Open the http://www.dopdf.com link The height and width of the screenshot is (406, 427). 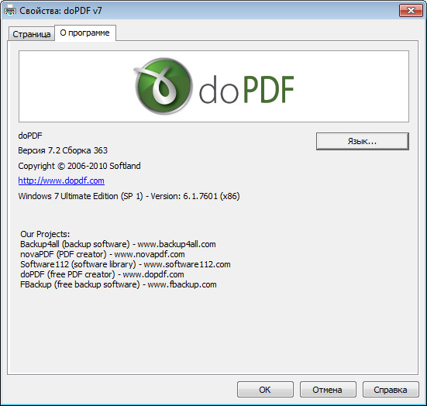pyautogui.click(x=61, y=181)
